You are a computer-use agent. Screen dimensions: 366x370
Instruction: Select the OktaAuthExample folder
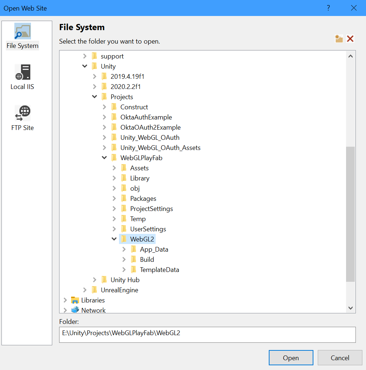click(x=146, y=117)
